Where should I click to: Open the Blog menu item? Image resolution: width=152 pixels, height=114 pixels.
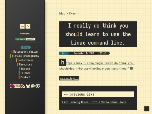point(26,47)
